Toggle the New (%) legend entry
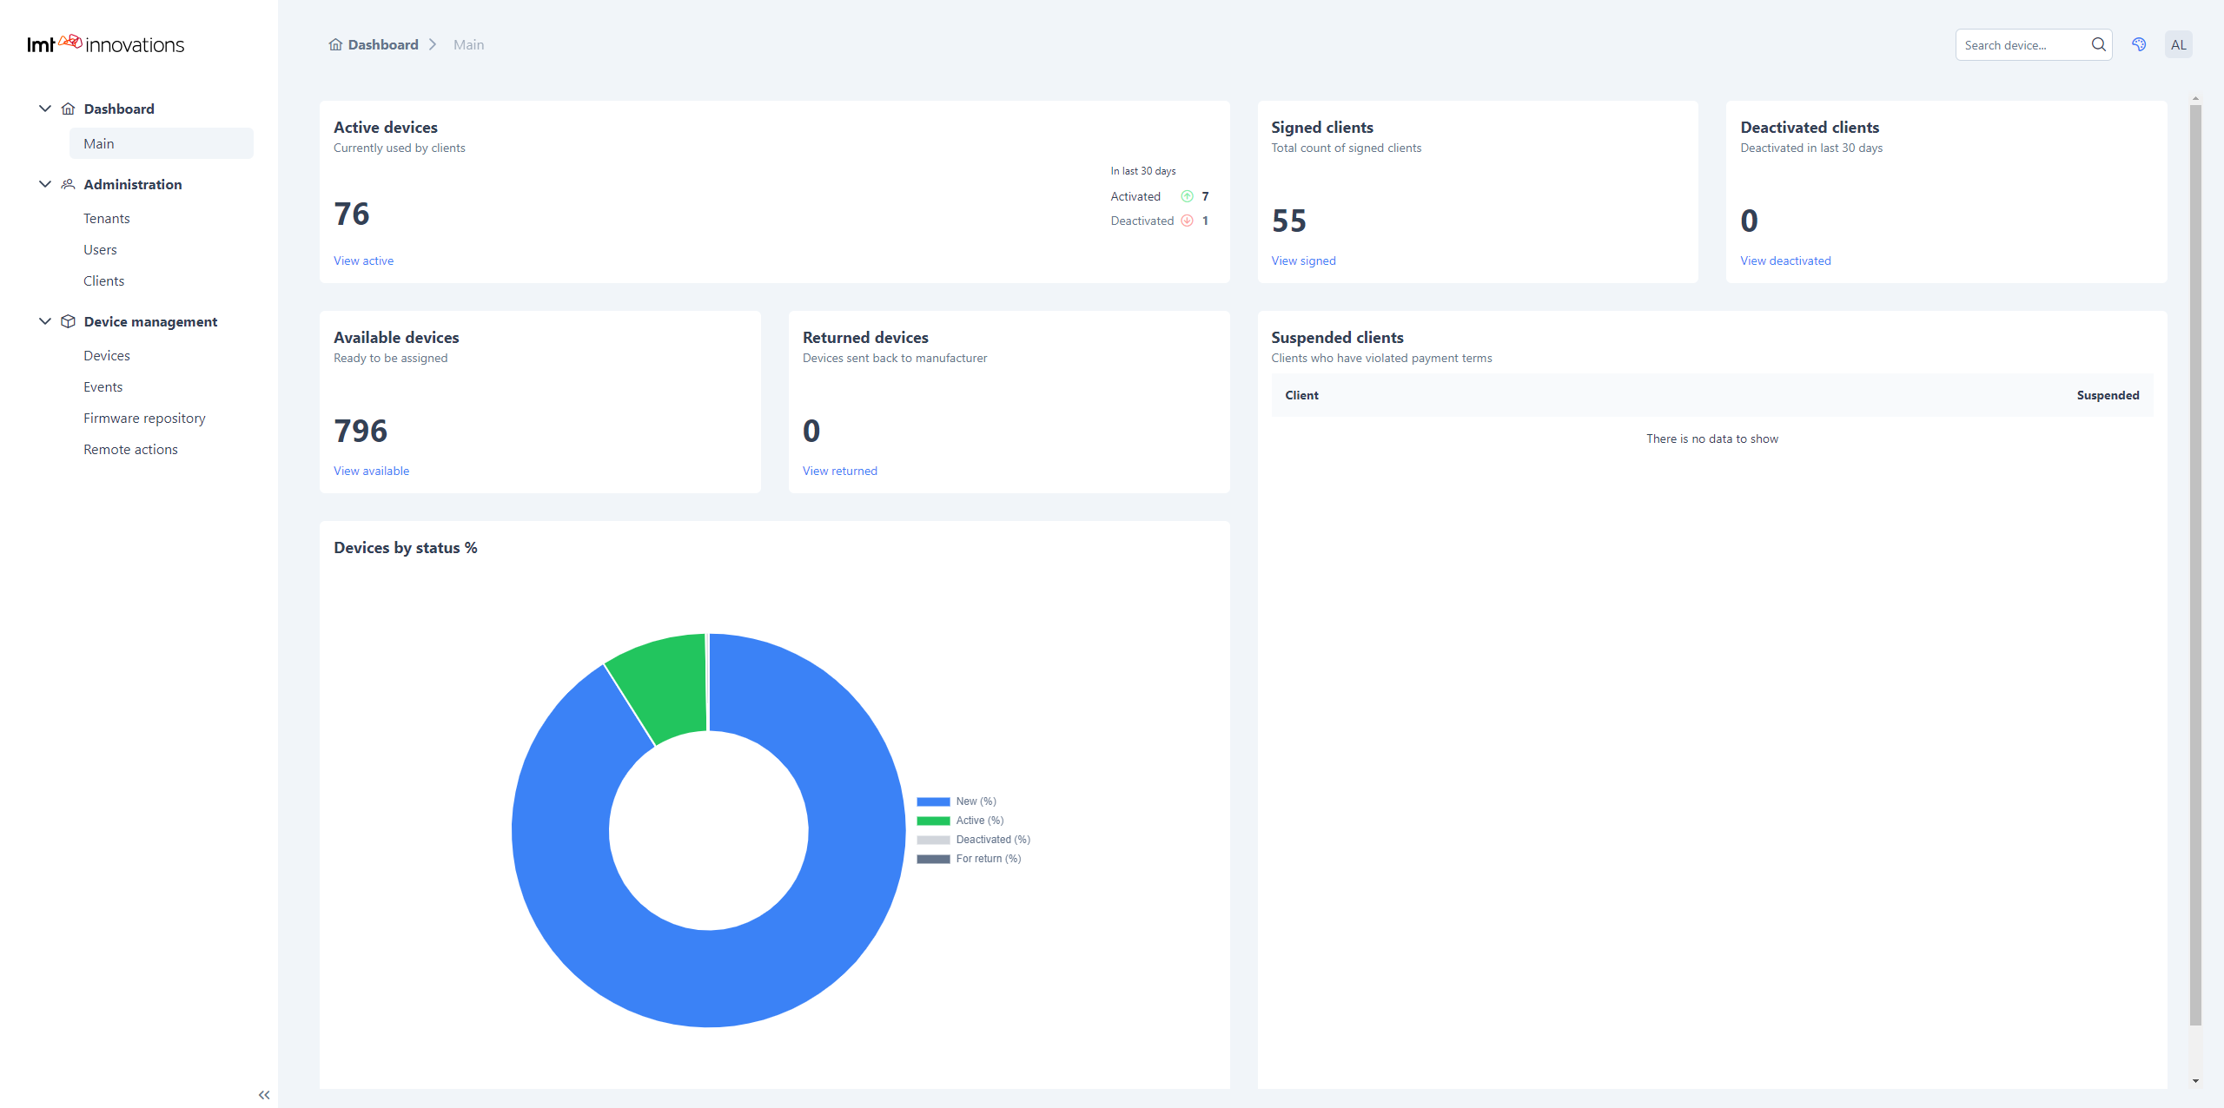This screenshot has height=1108, width=2224. tap(975, 801)
